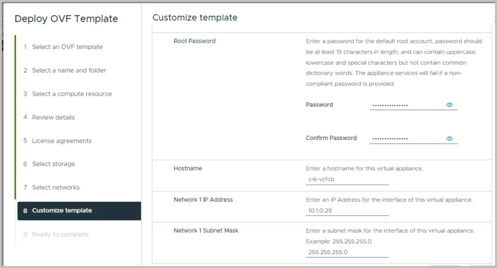Click step 9 Ready to complete
The width and height of the screenshot is (497, 268).
(60, 234)
